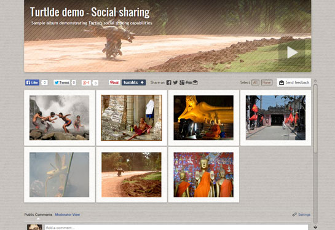Share on Digg icon

tap(189, 82)
